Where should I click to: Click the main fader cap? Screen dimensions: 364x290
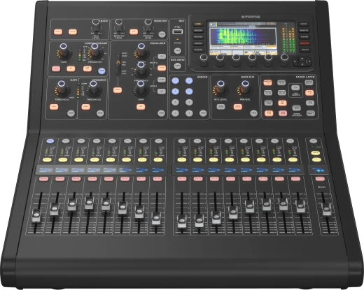(327, 209)
